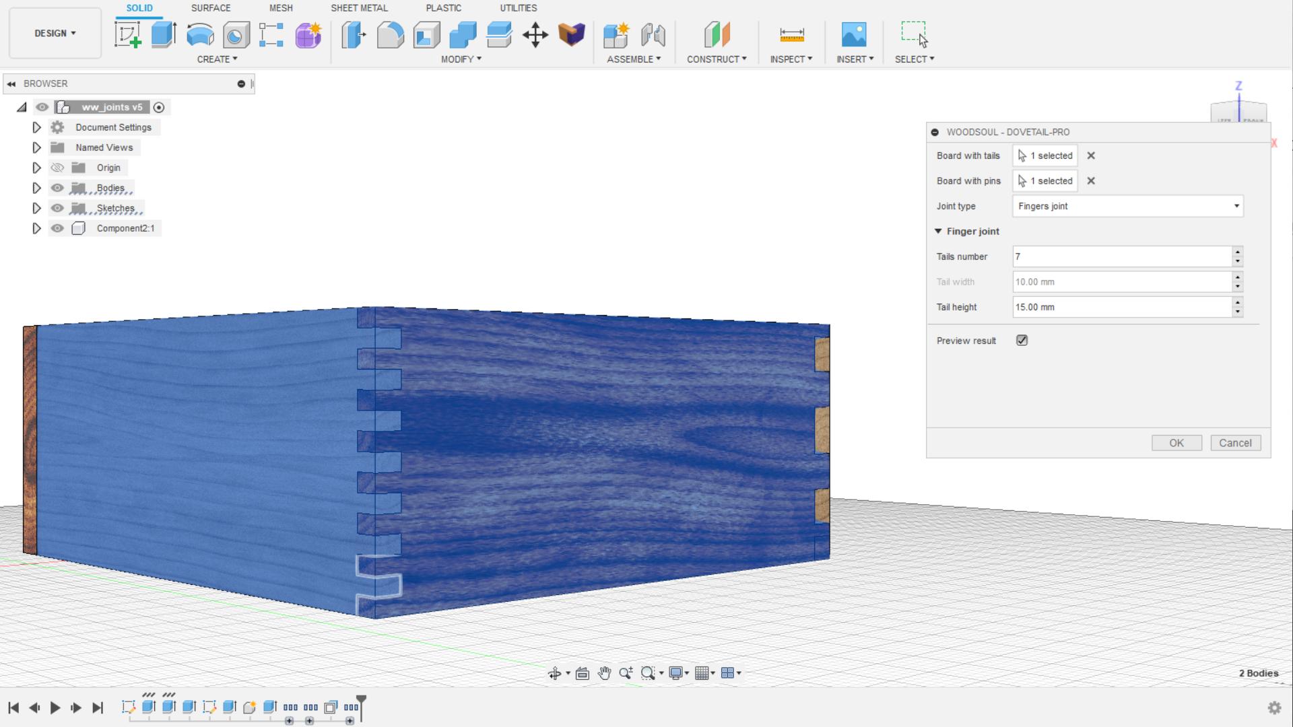This screenshot has height=727, width=1293.
Task: Click the Insert image icon
Action: 854,34
